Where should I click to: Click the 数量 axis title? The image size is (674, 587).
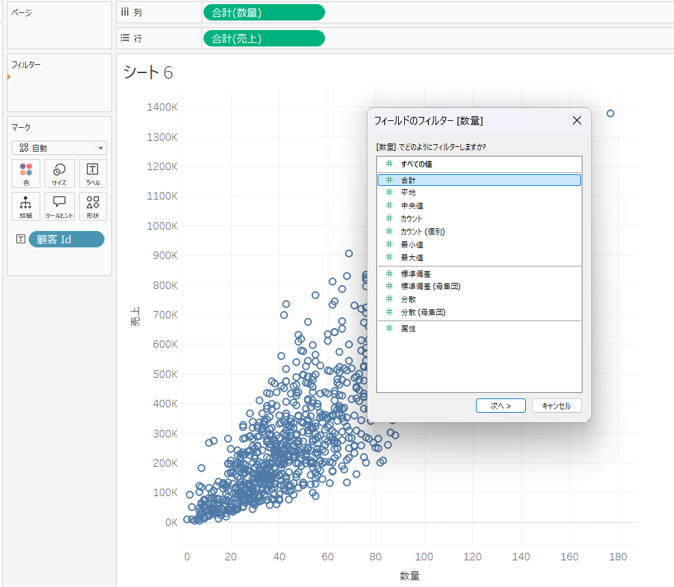click(x=409, y=575)
